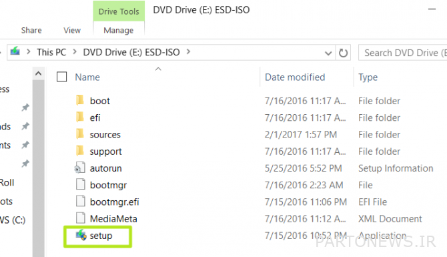Click the boot folder icon
Screen dimensions: 447x257
pyautogui.click(x=80, y=100)
